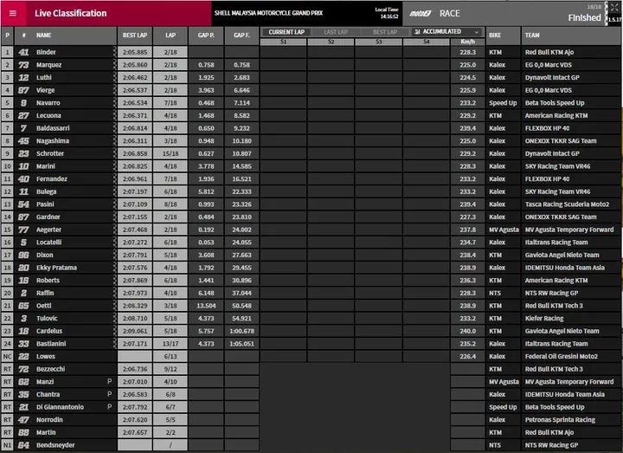
Task: Click the Moto2 logo
Action: coord(421,14)
